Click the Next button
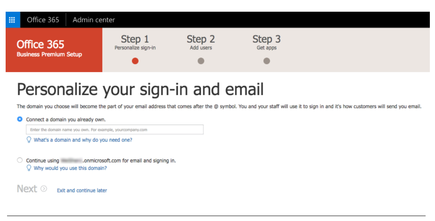This screenshot has width=435, height=221. coord(27,189)
